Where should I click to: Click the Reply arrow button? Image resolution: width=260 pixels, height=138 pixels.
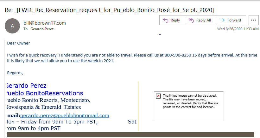172,20
